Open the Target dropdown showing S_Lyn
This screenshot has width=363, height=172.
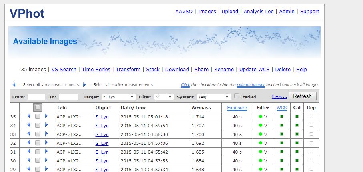119,97
